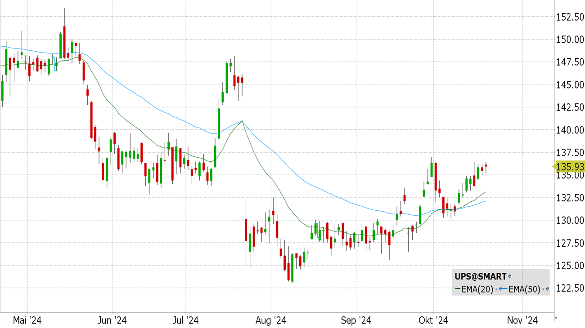Click the Aug '24 date label
585x328 pixels.
point(271,320)
